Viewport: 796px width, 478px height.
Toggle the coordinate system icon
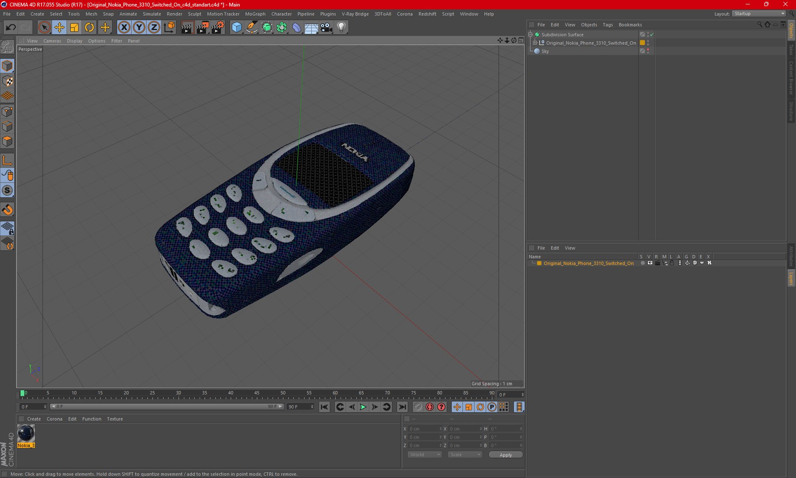[169, 27]
